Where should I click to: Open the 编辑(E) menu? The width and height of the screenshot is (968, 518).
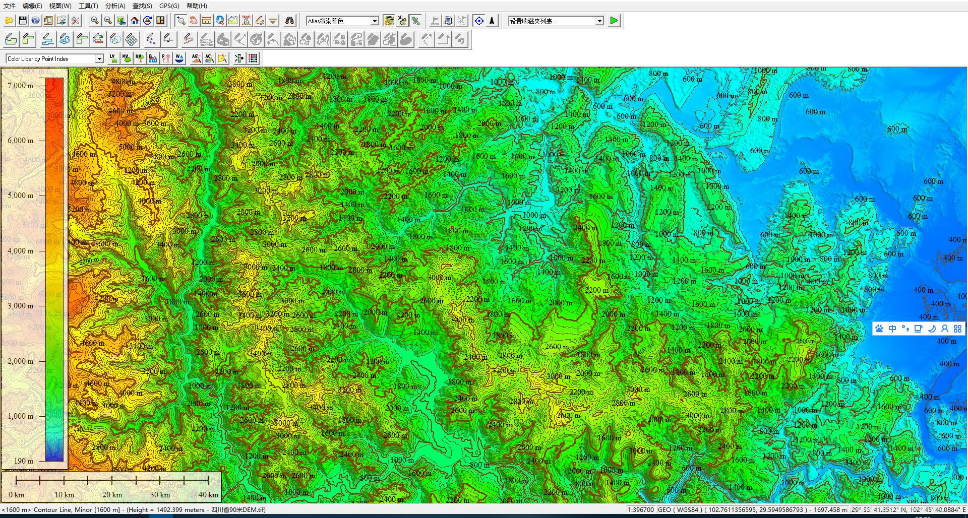pyautogui.click(x=32, y=6)
